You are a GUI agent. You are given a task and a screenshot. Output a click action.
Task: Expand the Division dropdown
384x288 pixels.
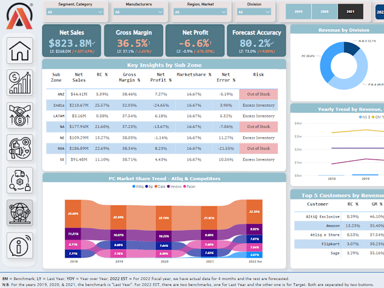click(x=254, y=12)
